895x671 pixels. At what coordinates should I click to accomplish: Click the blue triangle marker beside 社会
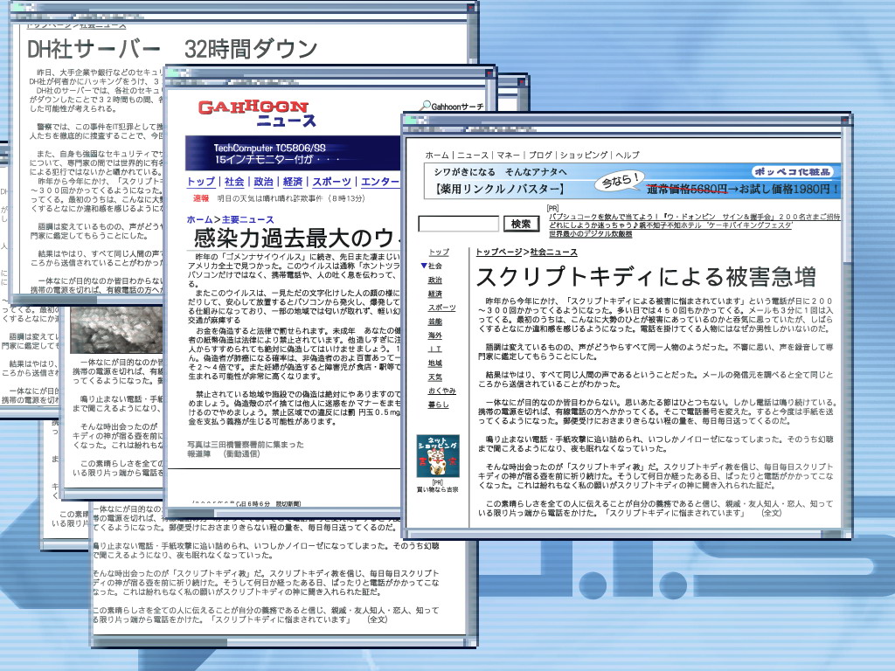pos(424,266)
